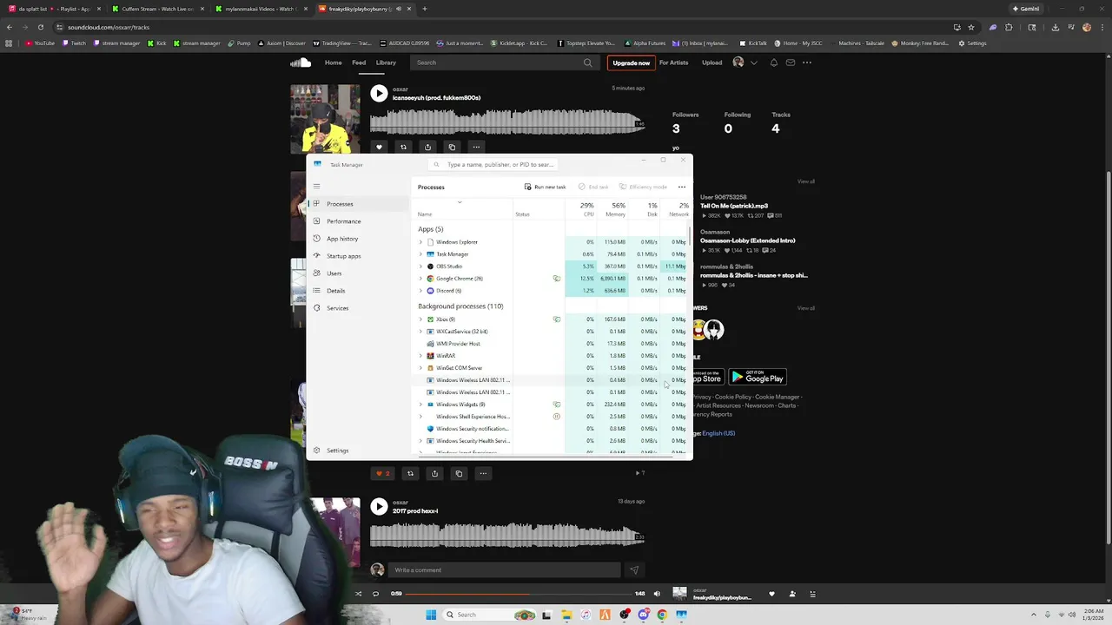The height and width of the screenshot is (625, 1112).
Task: Like current playing track in player bar
Action: click(771, 594)
